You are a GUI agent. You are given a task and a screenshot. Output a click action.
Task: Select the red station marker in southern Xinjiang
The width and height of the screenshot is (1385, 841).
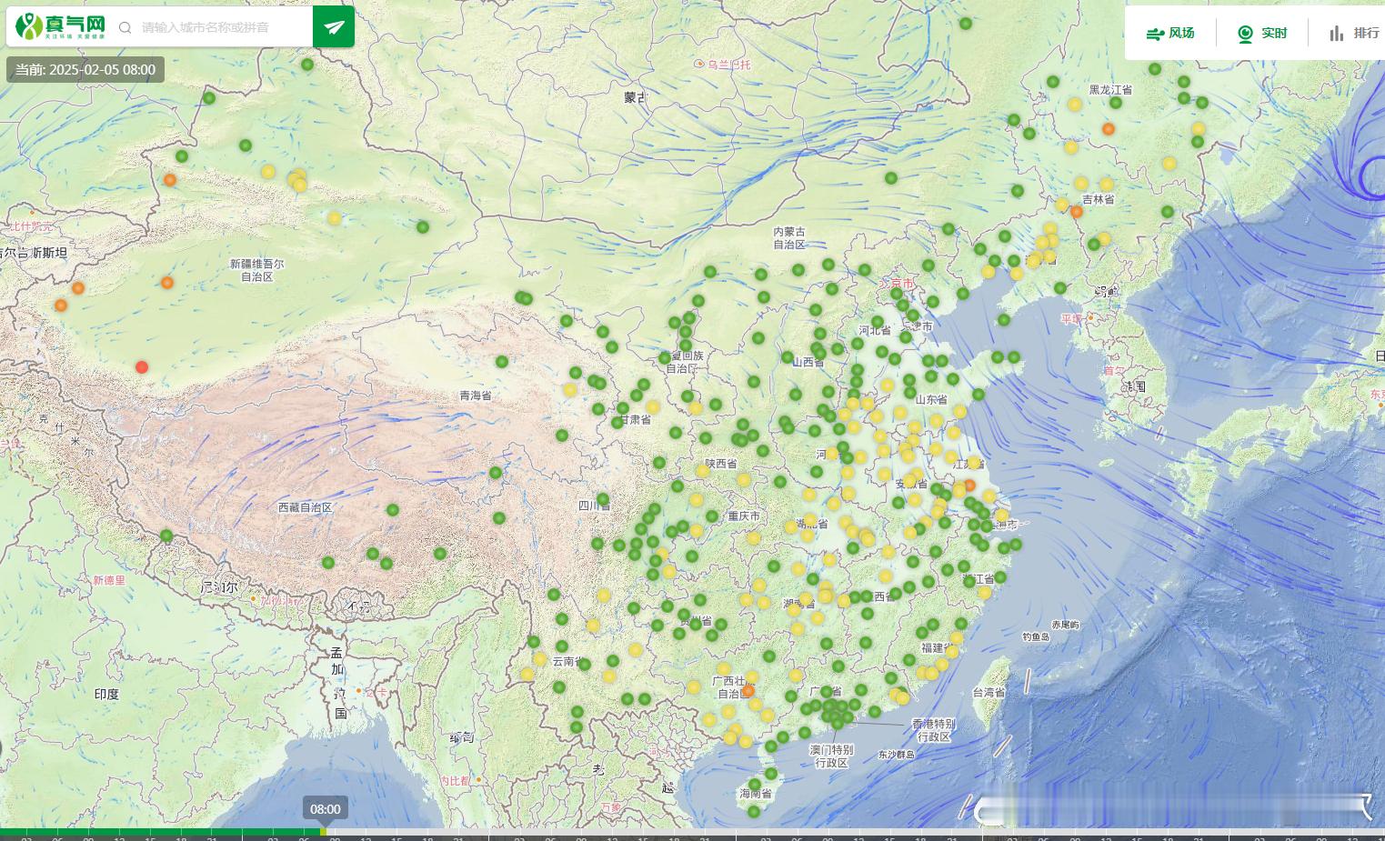point(142,367)
